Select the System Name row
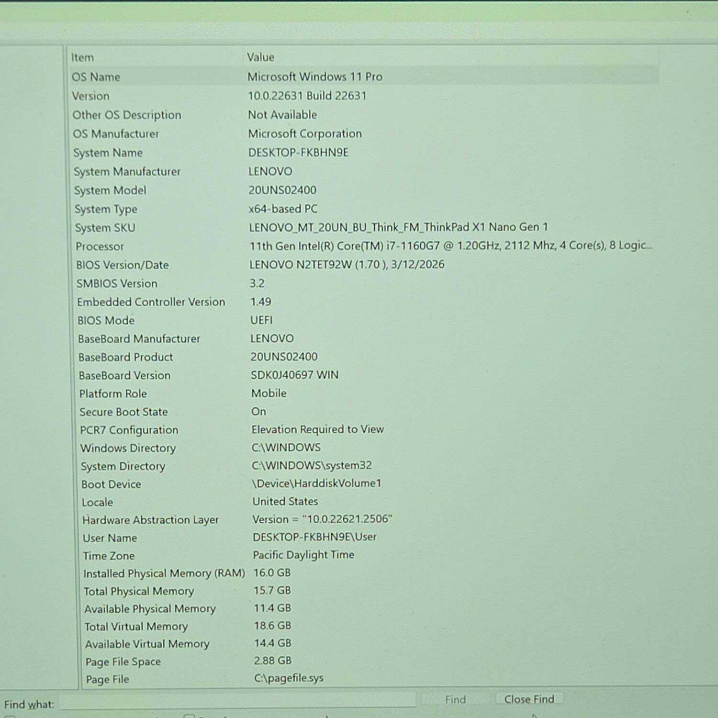The image size is (718, 718). coord(363,153)
